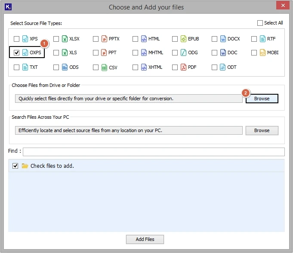Click the PPTX presentation icon
Image resolution: width=293 pixels, height=253 pixels.
click(x=104, y=39)
